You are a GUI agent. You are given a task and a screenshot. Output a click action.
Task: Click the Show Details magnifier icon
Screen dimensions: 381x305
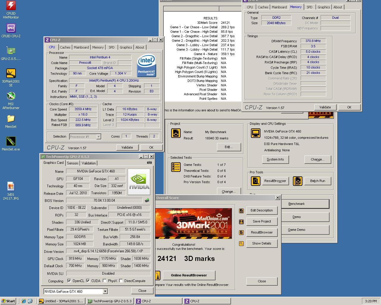[241, 244]
